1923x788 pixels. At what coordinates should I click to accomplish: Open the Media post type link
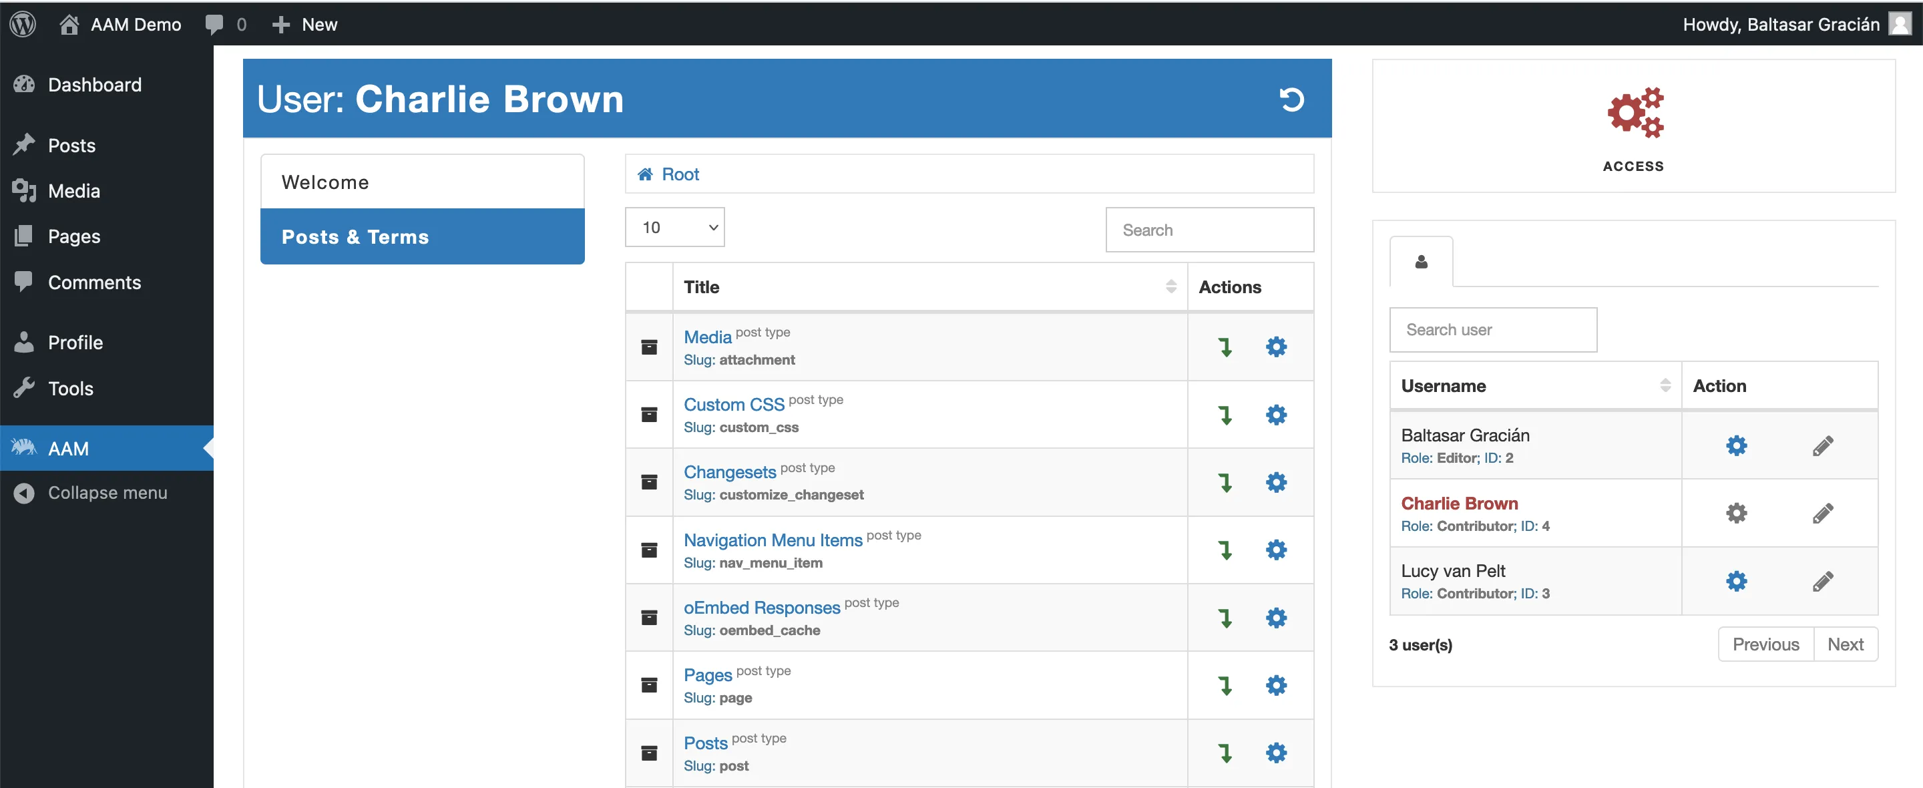[707, 337]
